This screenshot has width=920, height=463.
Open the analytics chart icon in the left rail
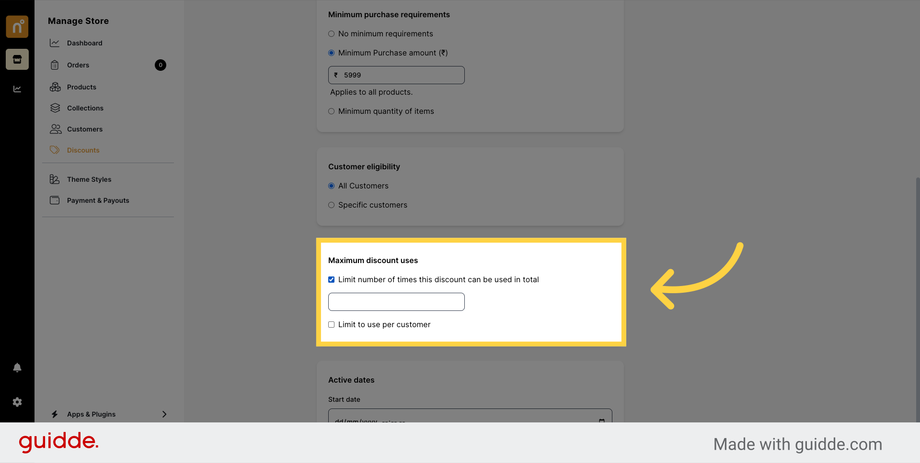(x=17, y=89)
